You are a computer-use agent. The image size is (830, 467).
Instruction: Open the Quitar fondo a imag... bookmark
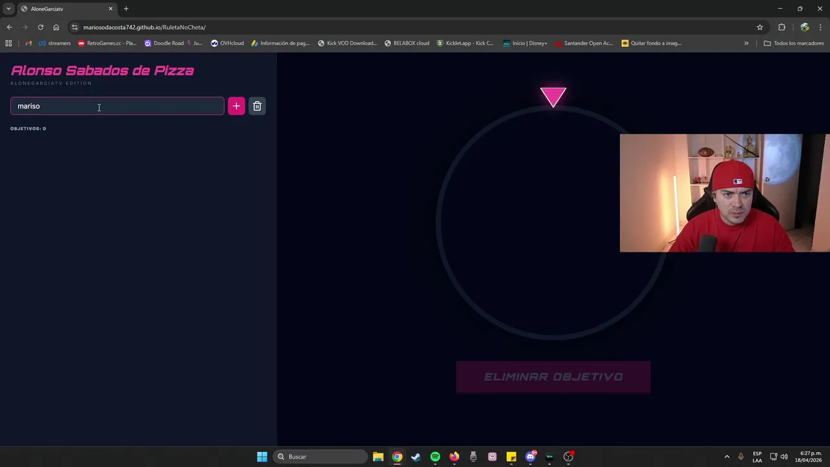tap(651, 43)
